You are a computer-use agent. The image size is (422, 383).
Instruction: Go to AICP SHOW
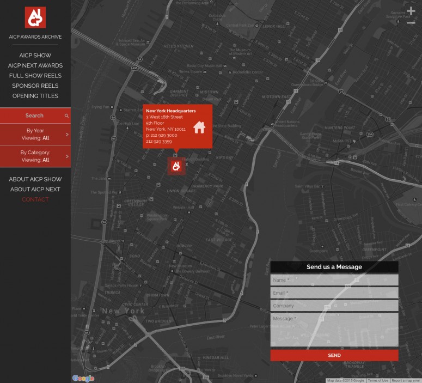click(x=35, y=56)
